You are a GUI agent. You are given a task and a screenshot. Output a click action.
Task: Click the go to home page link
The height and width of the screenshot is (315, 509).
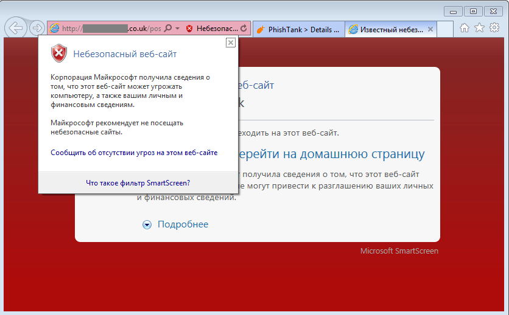pos(332,154)
